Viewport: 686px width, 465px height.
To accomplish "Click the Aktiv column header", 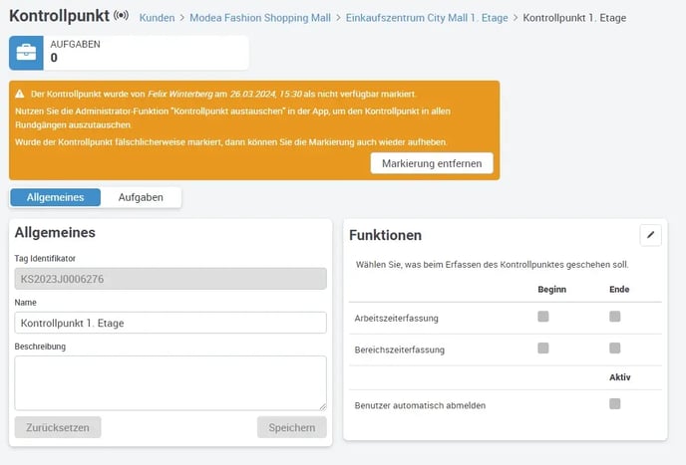I will tap(620, 377).
